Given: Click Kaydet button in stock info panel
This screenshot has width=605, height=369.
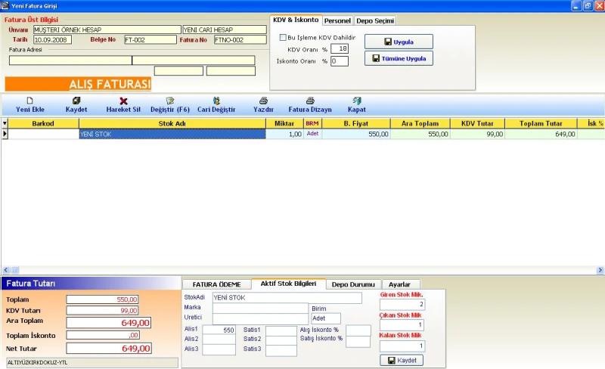Looking at the screenshot, I should click(x=401, y=360).
